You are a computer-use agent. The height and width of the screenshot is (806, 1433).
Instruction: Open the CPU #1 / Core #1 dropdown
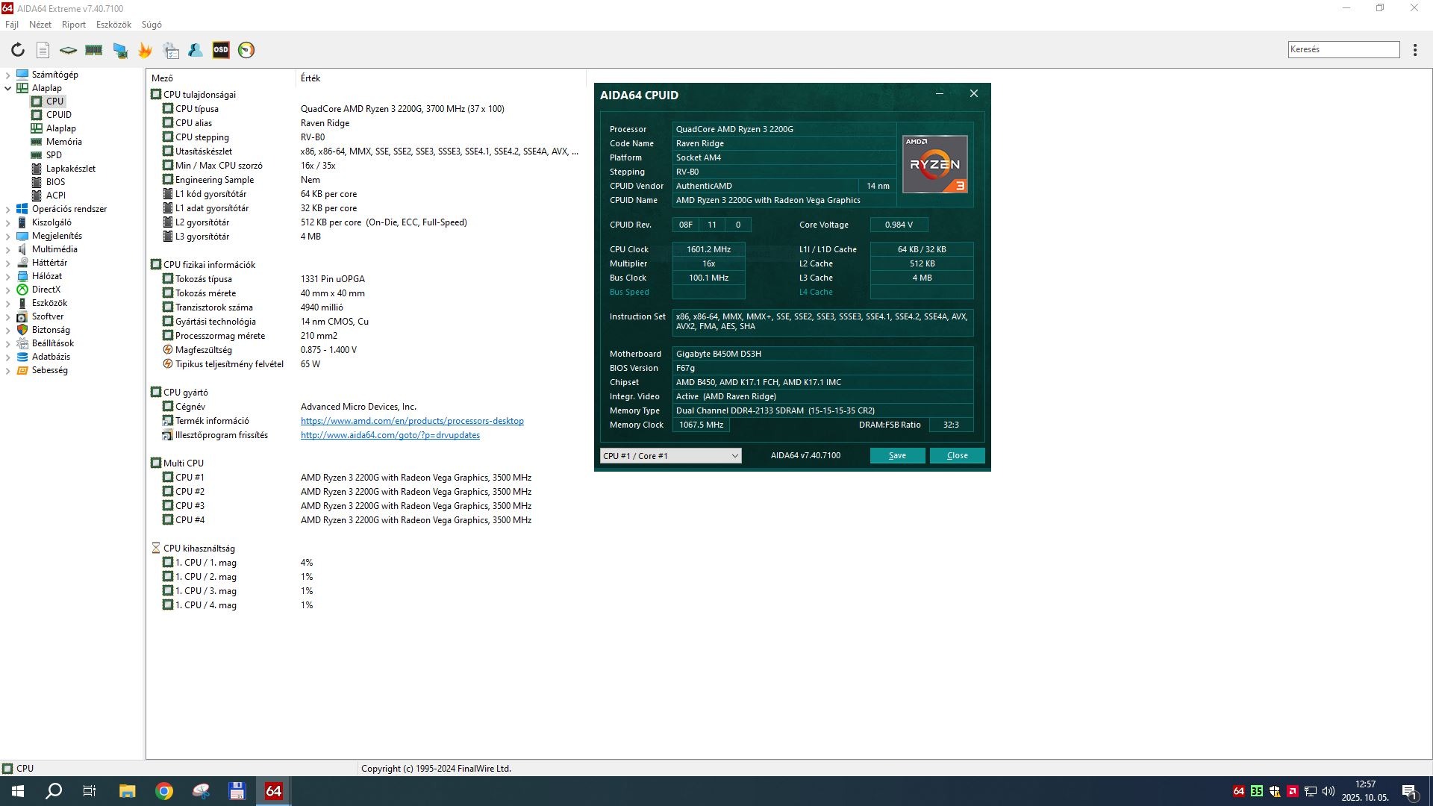click(670, 456)
